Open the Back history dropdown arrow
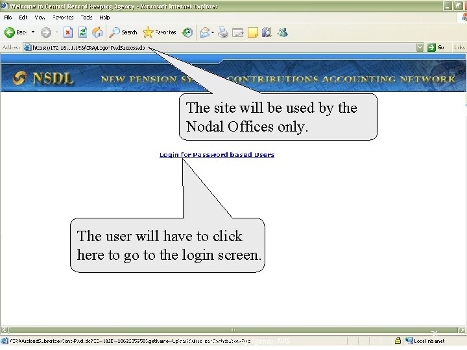Viewport: 467px width, 350px height. click(33, 32)
